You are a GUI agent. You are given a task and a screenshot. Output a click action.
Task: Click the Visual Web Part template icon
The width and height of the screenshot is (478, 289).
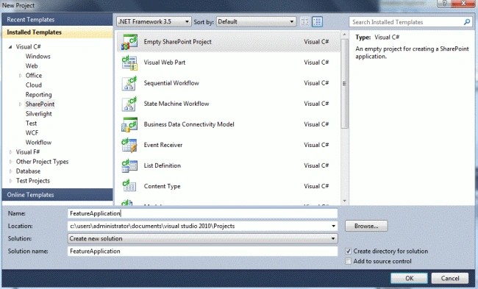click(129, 63)
